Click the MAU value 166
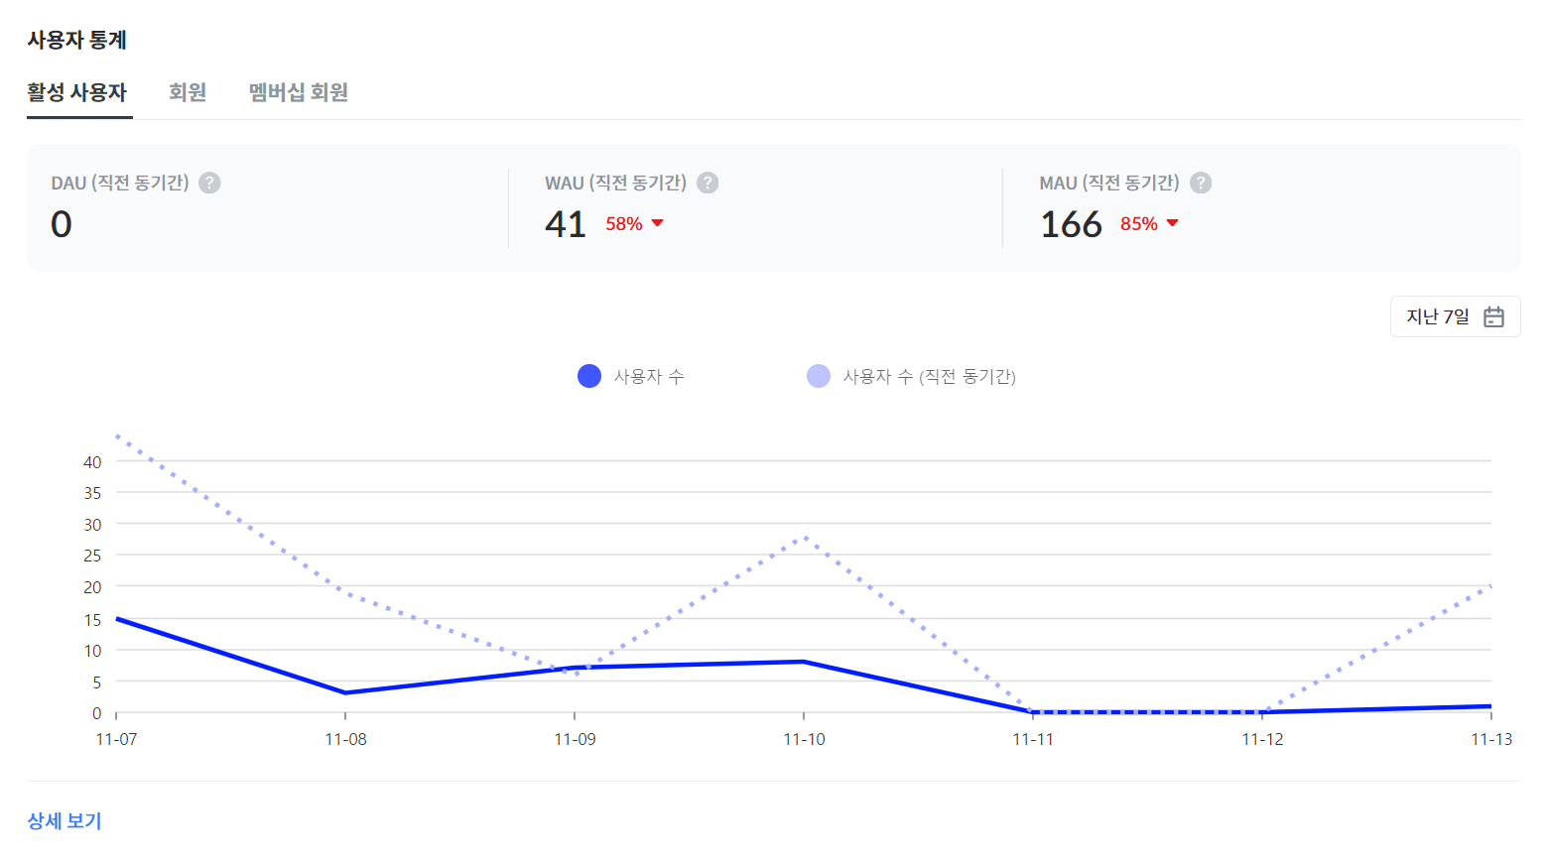This screenshot has width=1547, height=868. tap(1071, 224)
